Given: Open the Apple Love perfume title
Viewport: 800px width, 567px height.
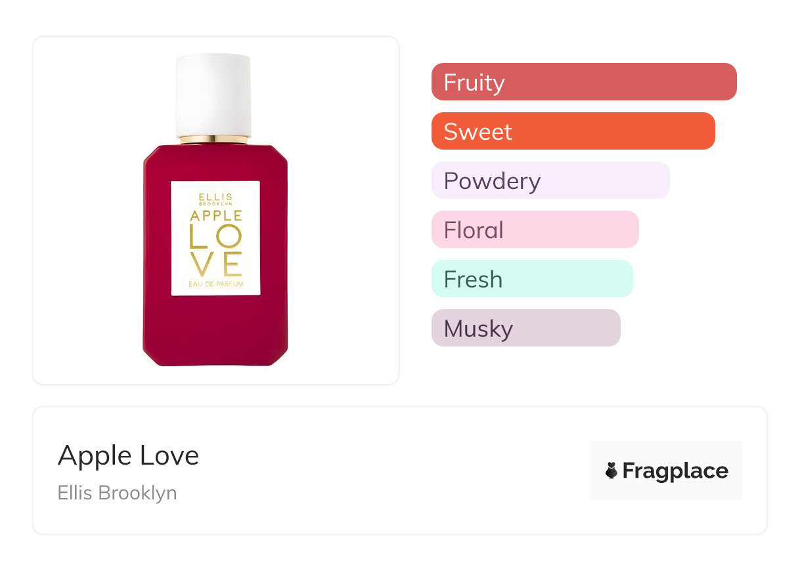Looking at the screenshot, I should click(x=128, y=455).
